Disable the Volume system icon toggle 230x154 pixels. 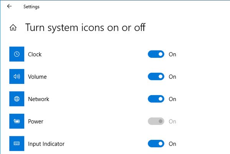tap(156, 77)
